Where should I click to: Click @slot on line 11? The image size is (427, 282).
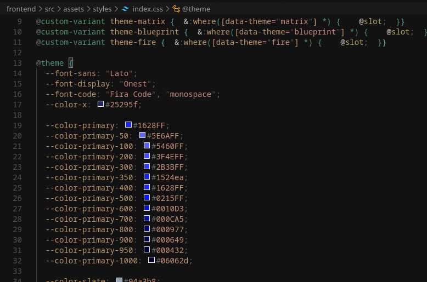click(352, 42)
